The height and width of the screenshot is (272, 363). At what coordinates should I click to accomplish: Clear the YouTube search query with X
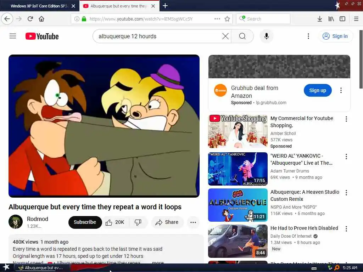(225, 36)
